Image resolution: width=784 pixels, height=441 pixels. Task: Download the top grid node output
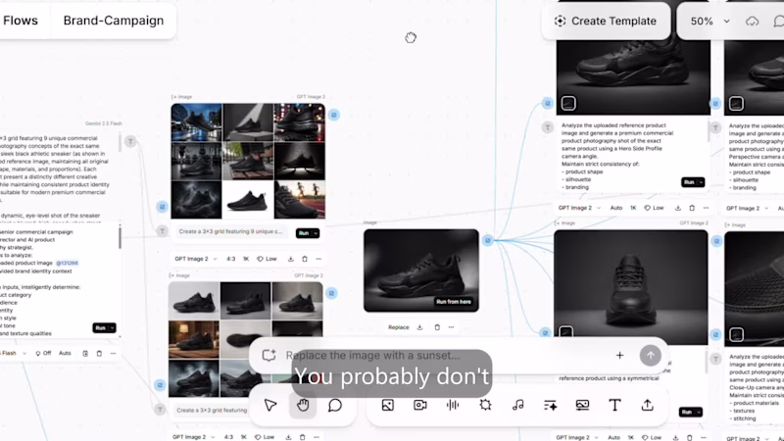click(290, 259)
